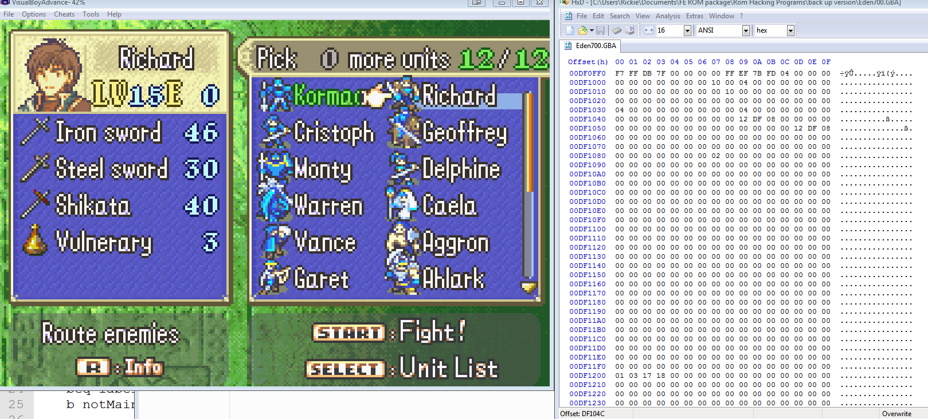Click Richard's character portrait

pyautogui.click(x=53, y=74)
